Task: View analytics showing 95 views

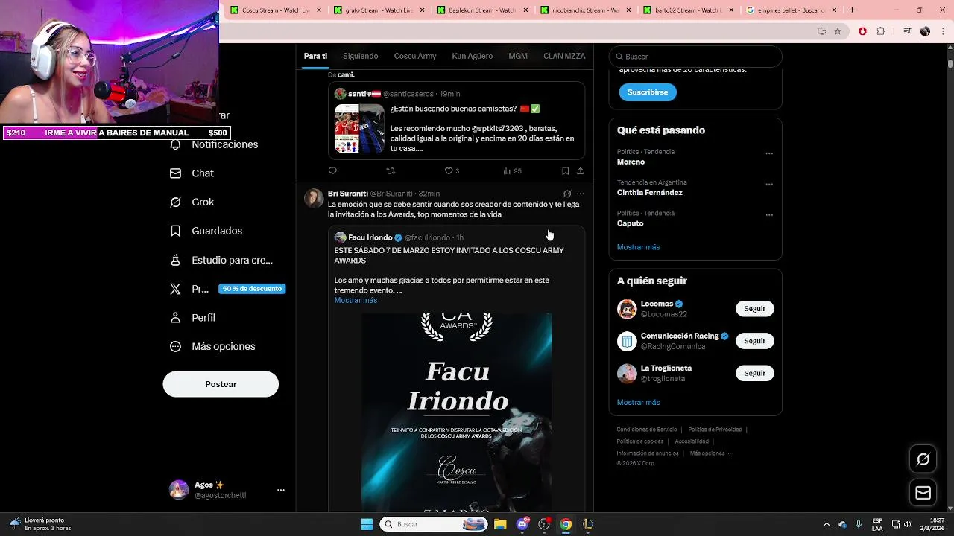Action: coord(512,171)
